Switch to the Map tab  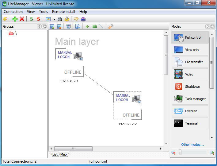coord(63,154)
